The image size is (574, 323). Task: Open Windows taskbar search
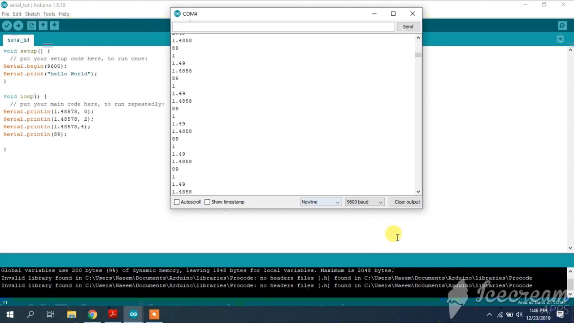coord(30,314)
